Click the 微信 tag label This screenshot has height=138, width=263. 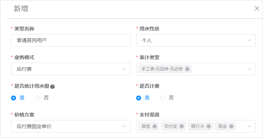click(x=146, y=126)
